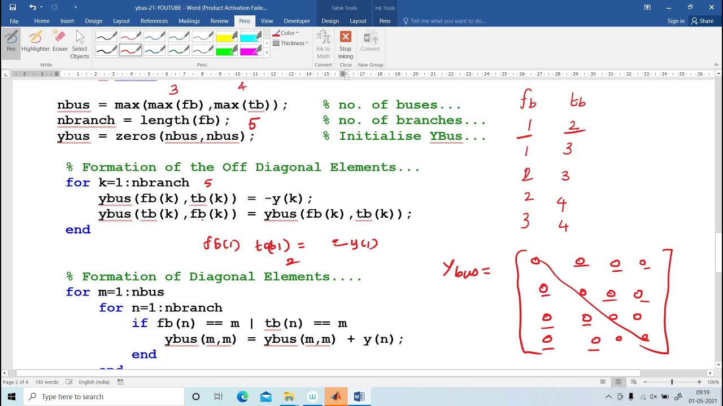Pick the yellow highlighter pen
The image size is (723, 406).
click(x=227, y=37)
